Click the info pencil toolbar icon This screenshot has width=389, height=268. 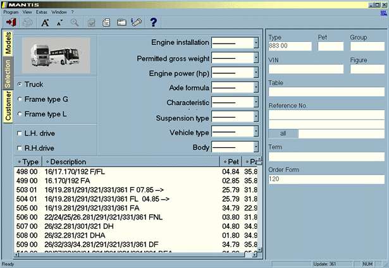[x=135, y=23]
